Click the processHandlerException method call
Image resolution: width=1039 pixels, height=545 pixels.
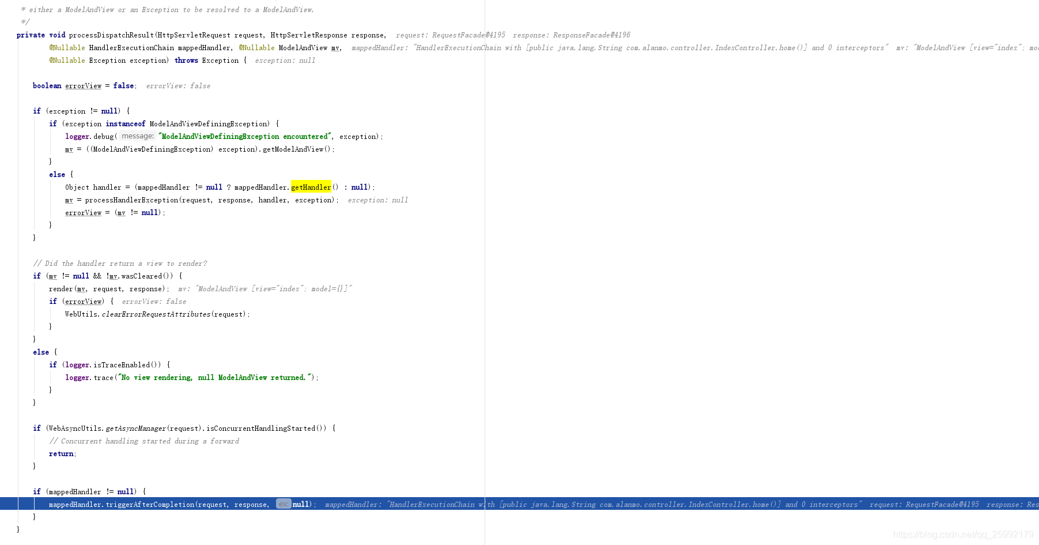(x=131, y=200)
